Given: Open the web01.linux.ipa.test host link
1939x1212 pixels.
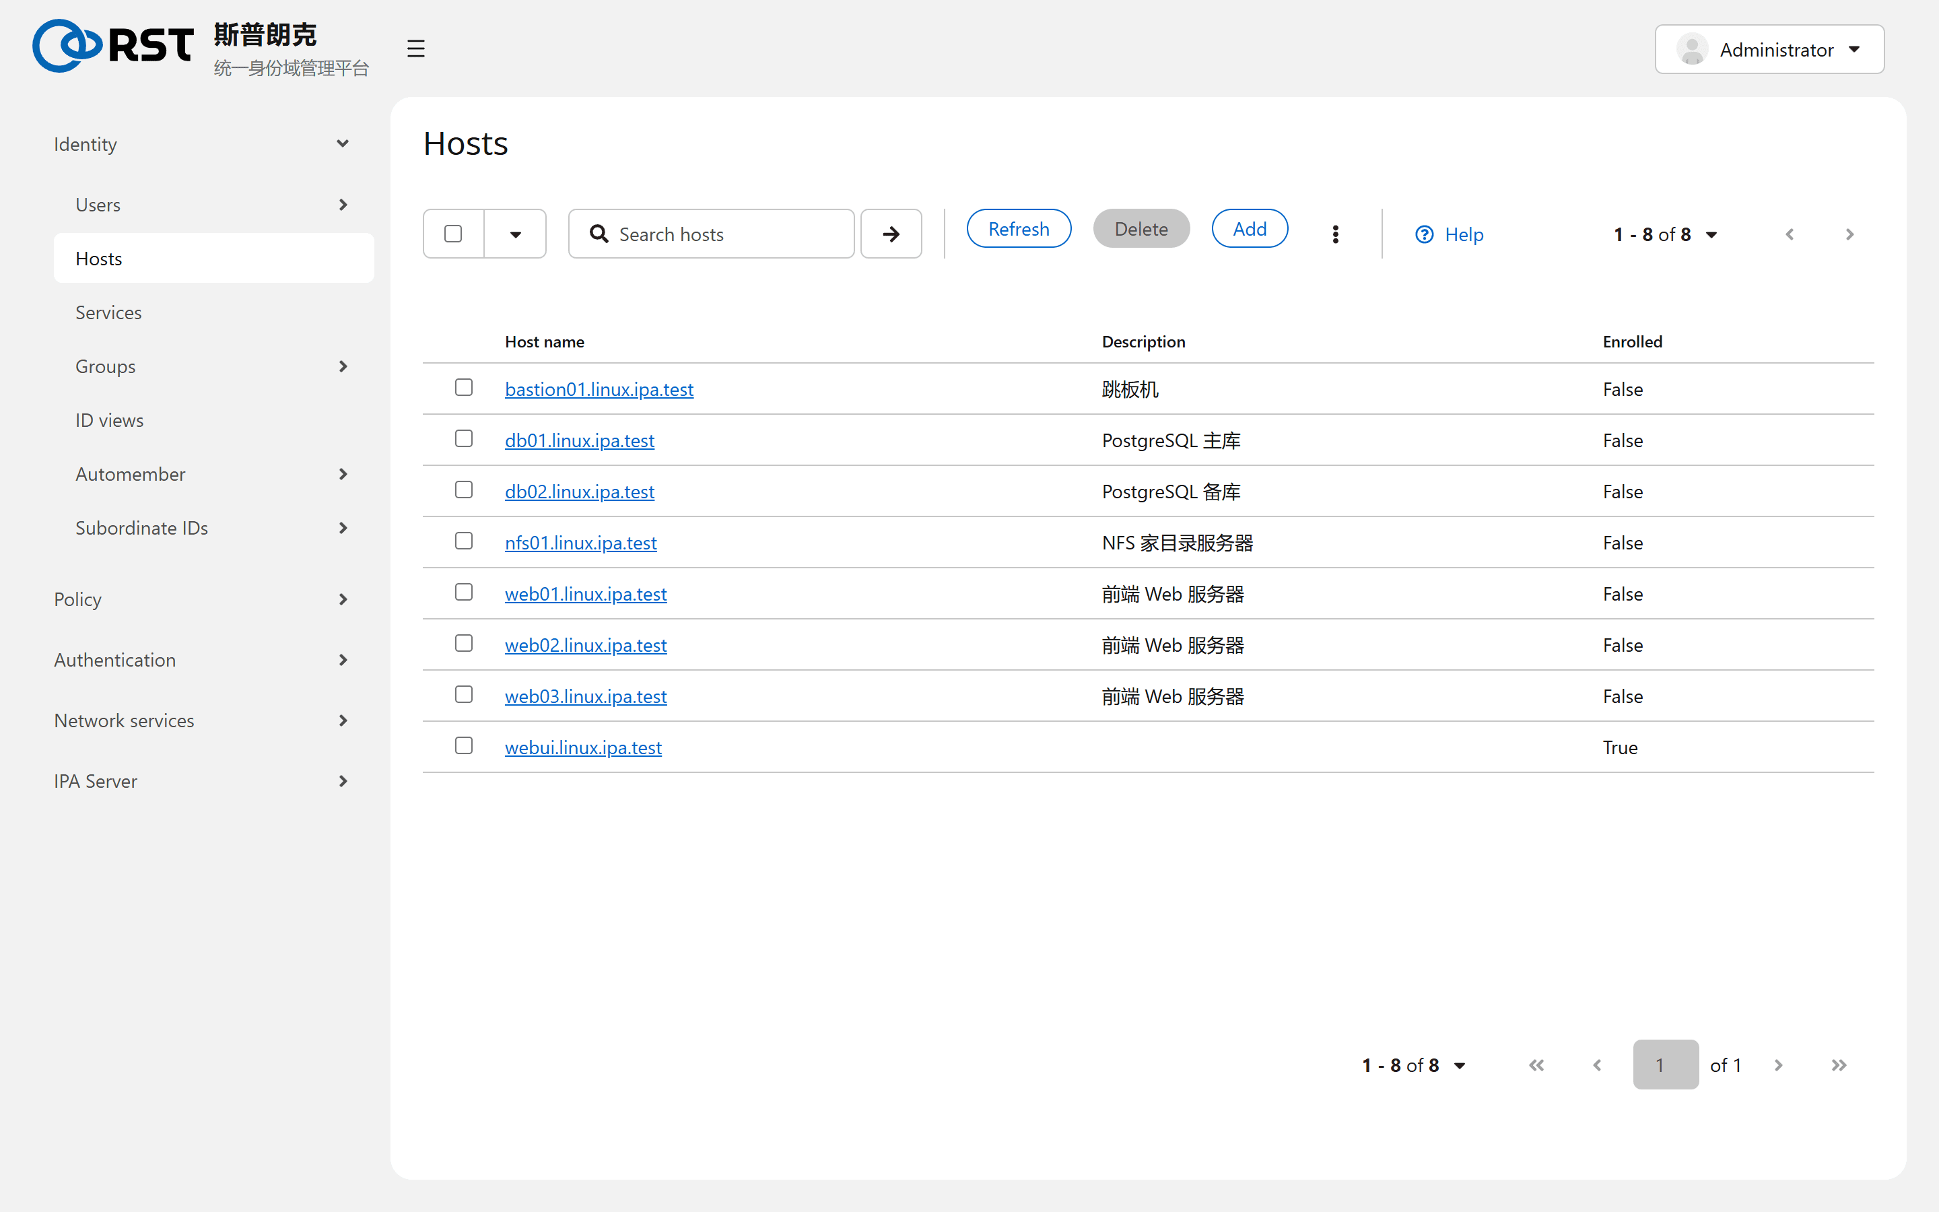Looking at the screenshot, I should (x=585, y=594).
